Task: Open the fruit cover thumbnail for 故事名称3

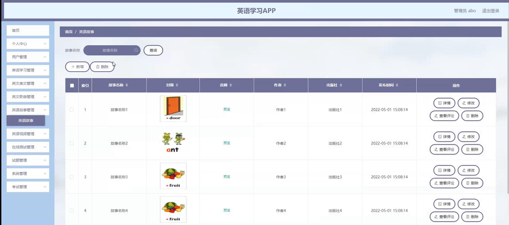Action: tap(173, 176)
